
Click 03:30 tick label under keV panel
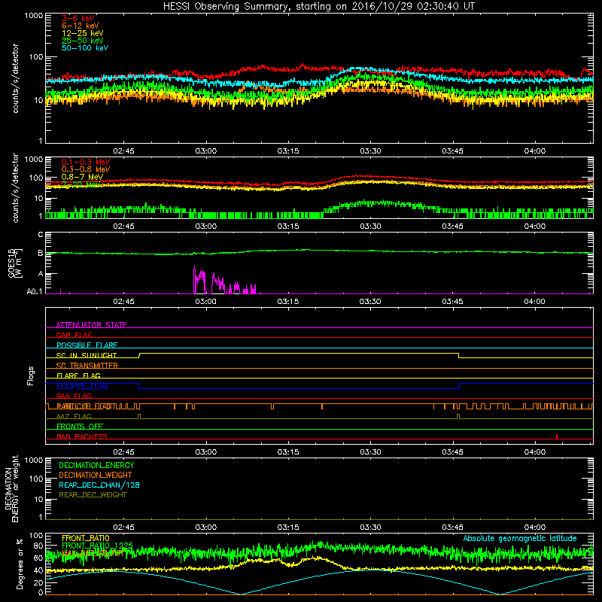(370, 151)
